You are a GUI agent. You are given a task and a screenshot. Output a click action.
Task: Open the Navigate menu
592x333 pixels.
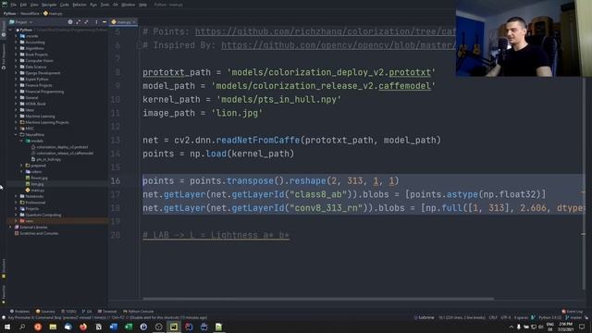[49, 5]
